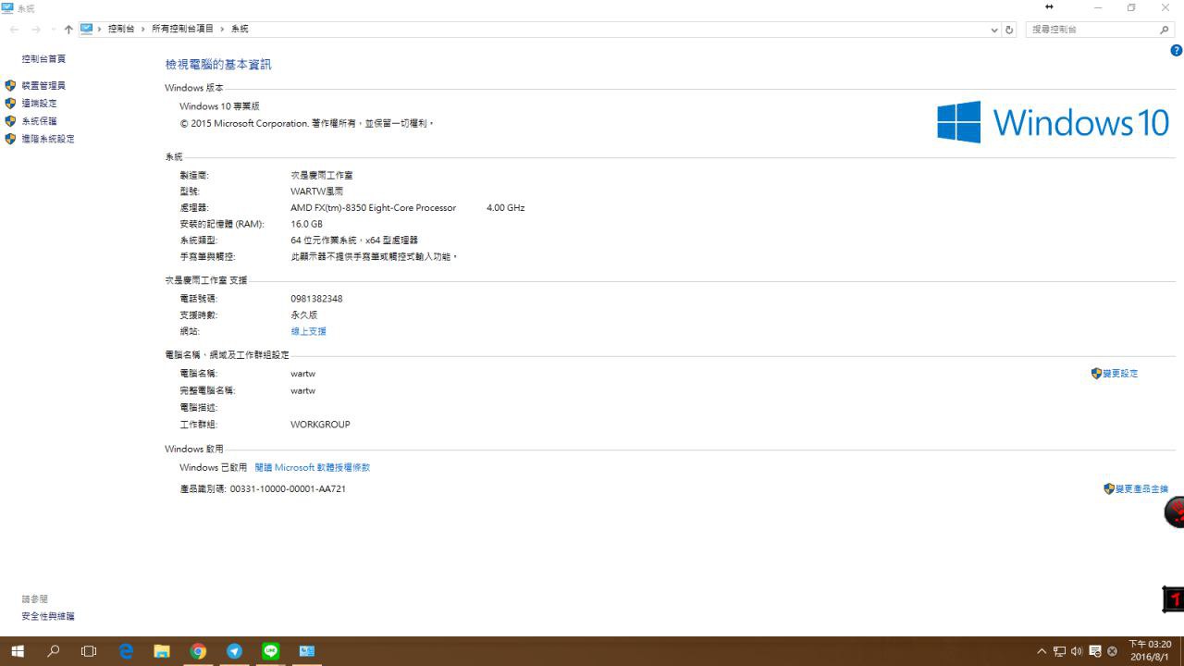This screenshot has height=666, width=1184.
Task: Click the WORKGROUP value
Action: coord(320,425)
